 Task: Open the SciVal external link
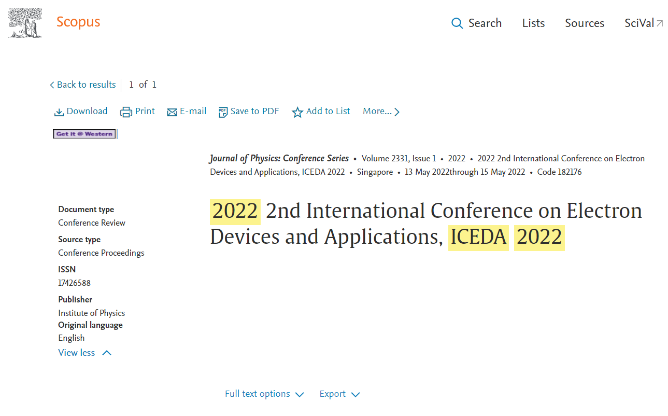click(x=644, y=23)
